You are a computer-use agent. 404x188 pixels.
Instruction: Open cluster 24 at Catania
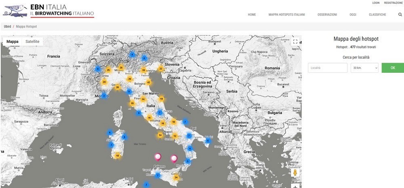point(176,177)
